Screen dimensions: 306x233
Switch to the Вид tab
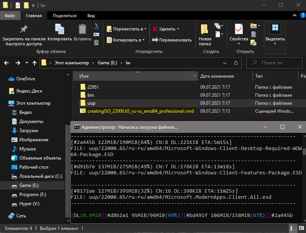tap(91, 16)
